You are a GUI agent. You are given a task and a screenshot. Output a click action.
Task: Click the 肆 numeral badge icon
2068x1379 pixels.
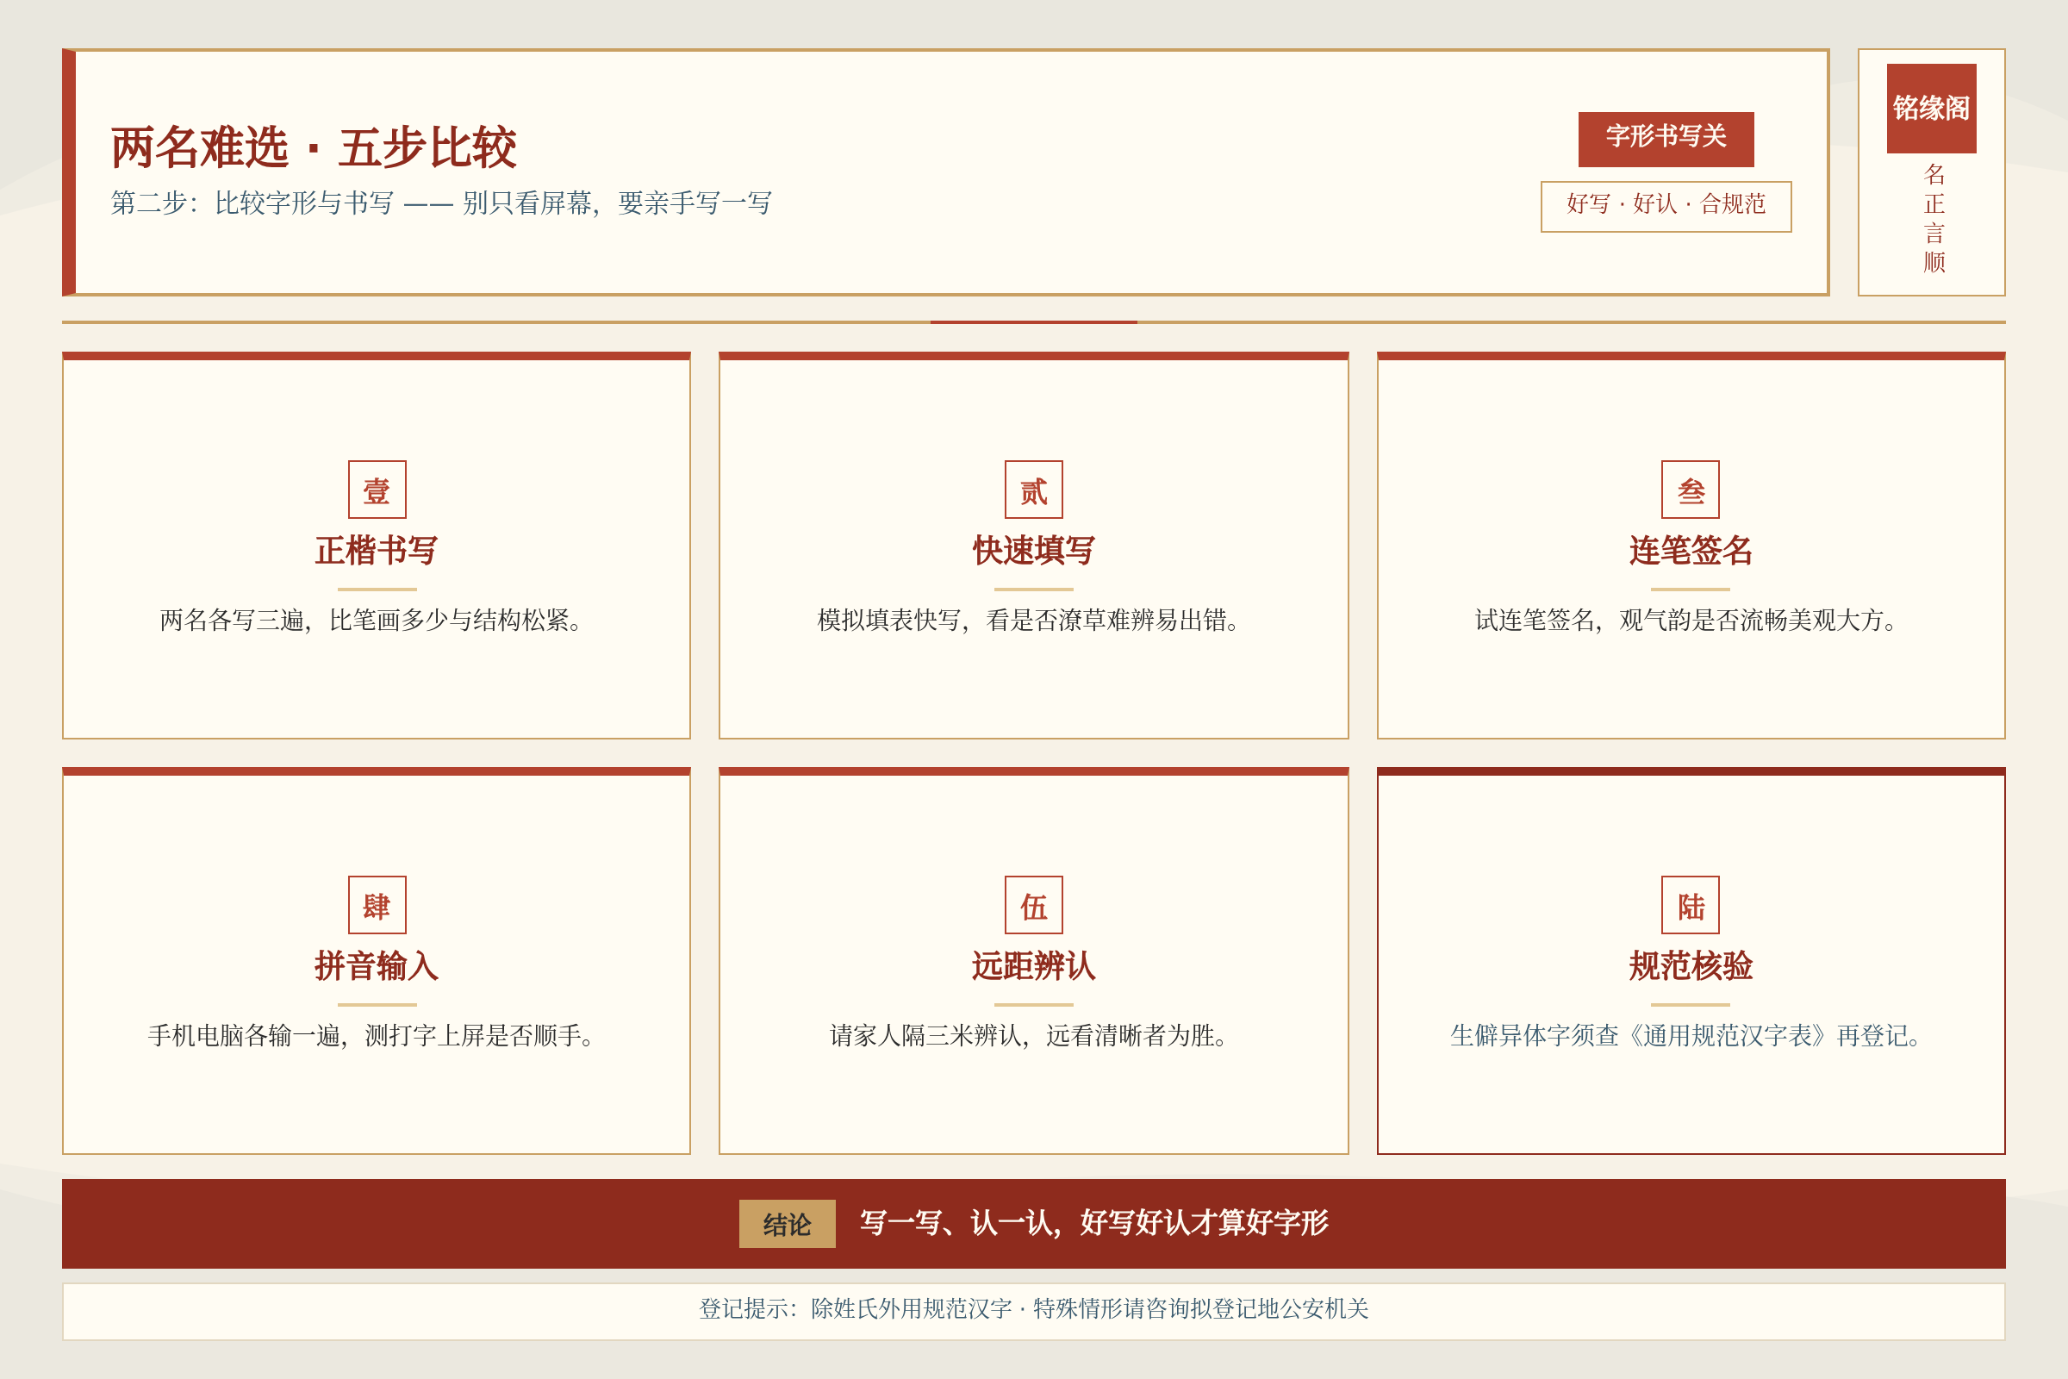377,904
